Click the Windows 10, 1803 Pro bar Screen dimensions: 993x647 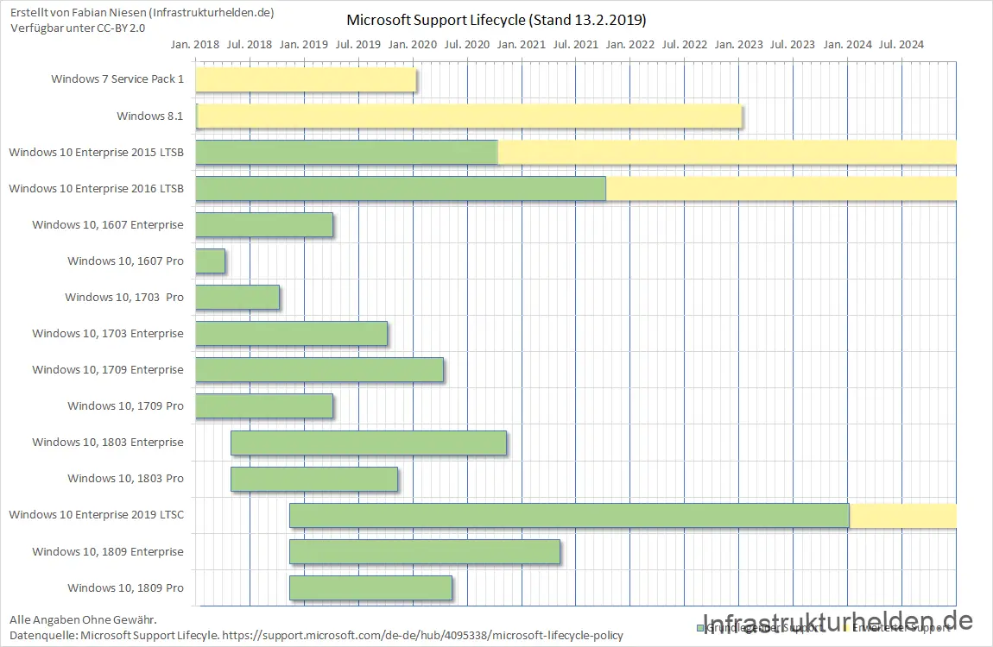point(314,479)
